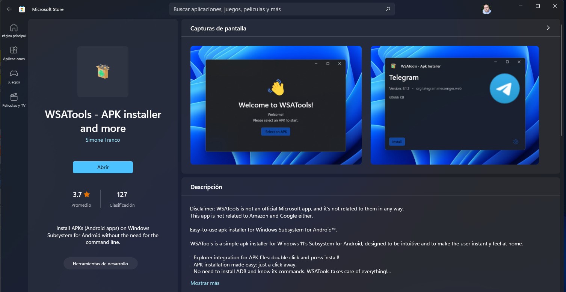Open the Página principal home section

(x=14, y=30)
